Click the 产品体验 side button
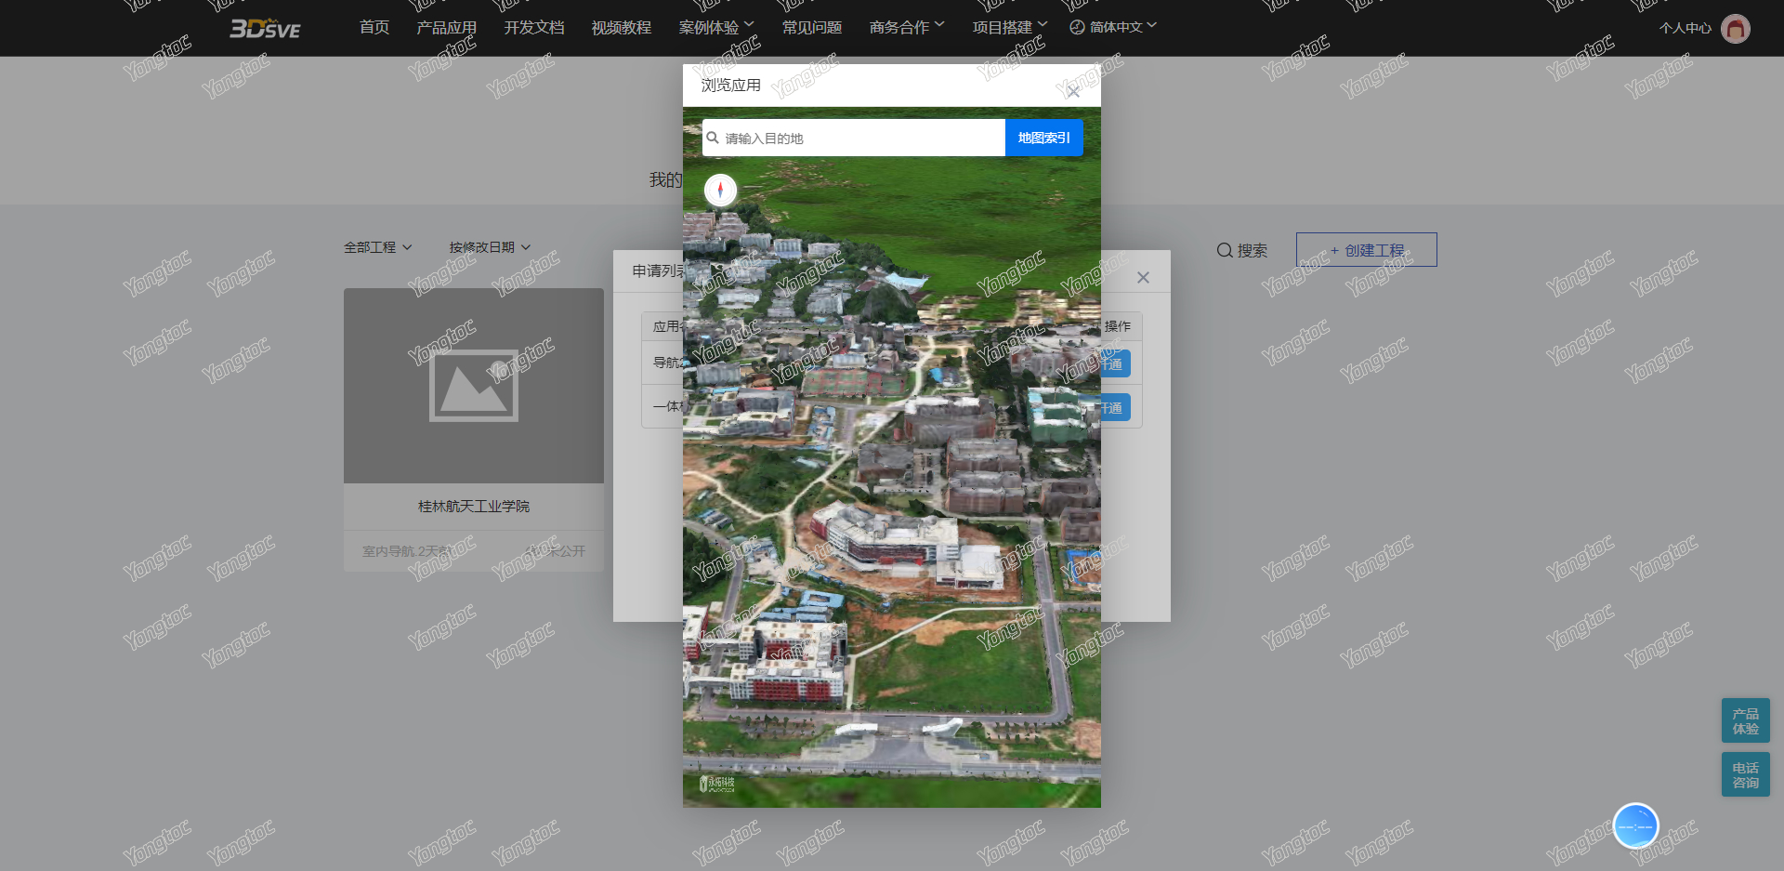1784x871 pixels. pos(1745,720)
